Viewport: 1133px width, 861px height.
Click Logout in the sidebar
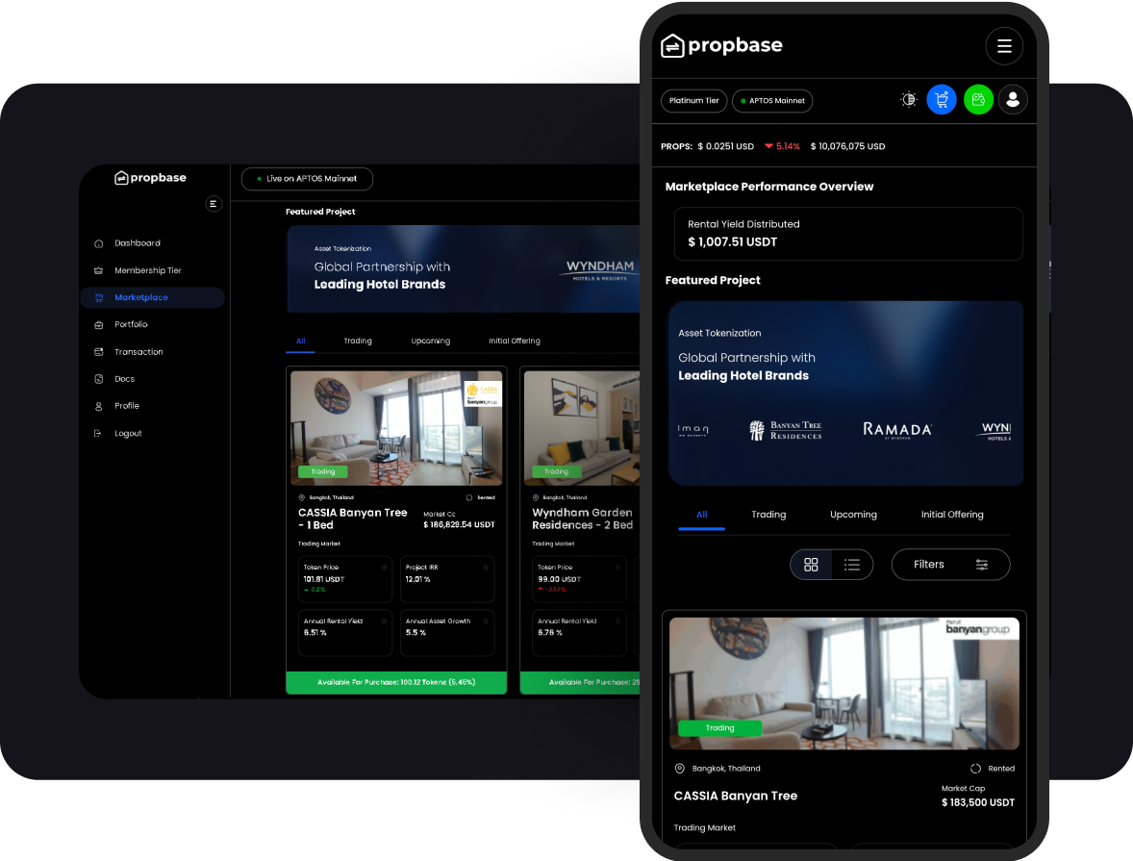point(128,434)
